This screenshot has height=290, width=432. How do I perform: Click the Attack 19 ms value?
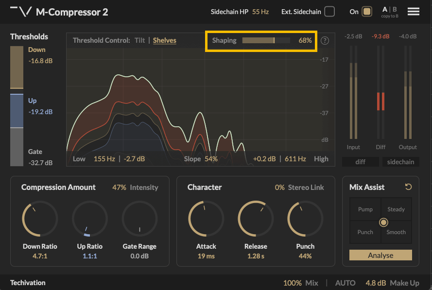206,256
